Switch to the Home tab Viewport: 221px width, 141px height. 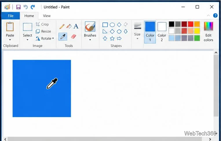click(29, 16)
